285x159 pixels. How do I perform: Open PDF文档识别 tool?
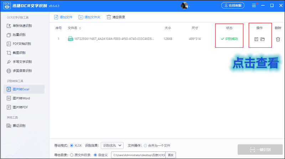[19, 43]
